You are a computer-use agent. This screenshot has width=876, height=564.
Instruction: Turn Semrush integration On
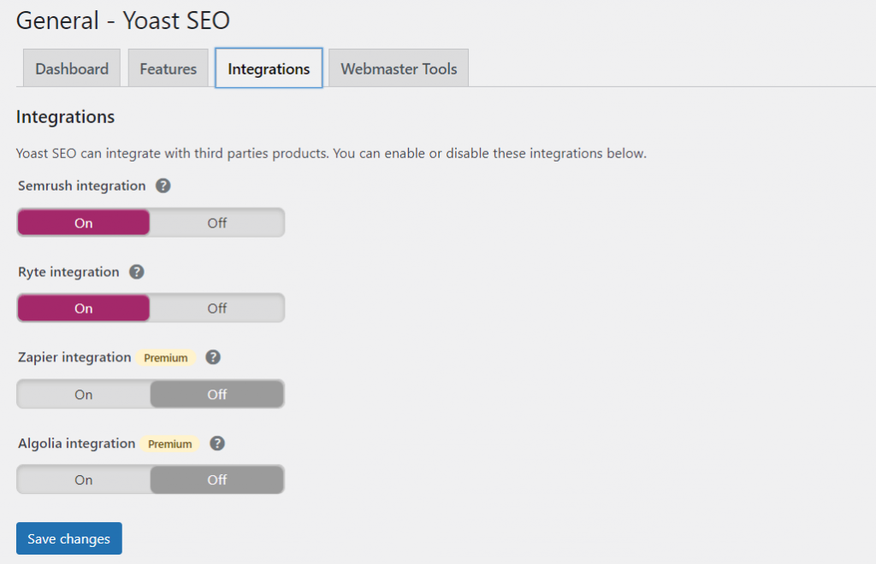[x=84, y=222]
